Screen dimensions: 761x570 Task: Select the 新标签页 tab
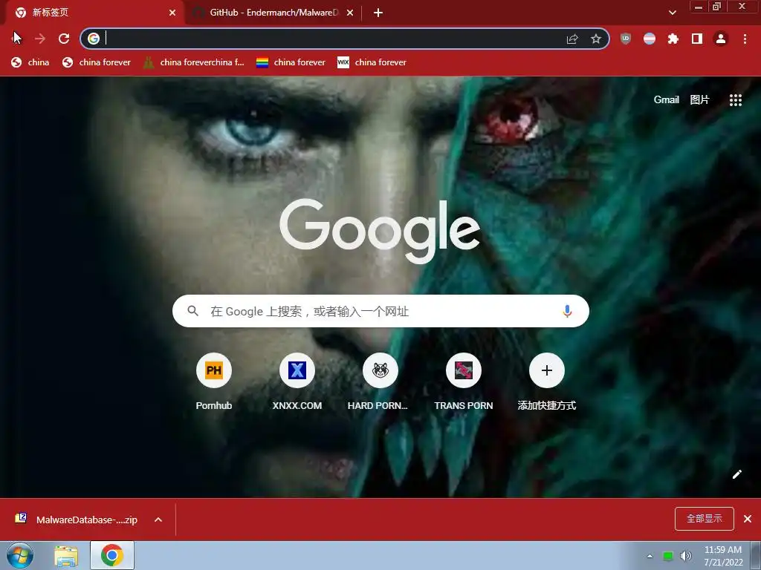[x=91, y=13]
